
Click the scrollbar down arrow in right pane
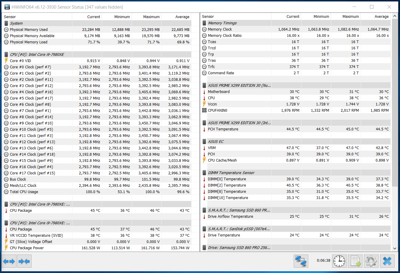395,248
